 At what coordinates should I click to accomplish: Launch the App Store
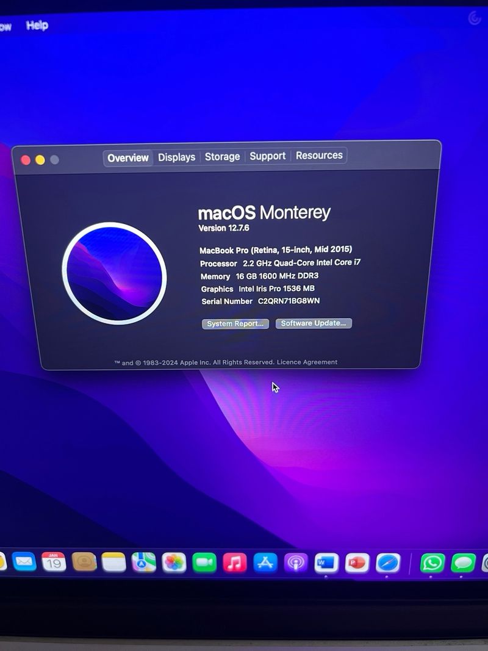tap(265, 563)
